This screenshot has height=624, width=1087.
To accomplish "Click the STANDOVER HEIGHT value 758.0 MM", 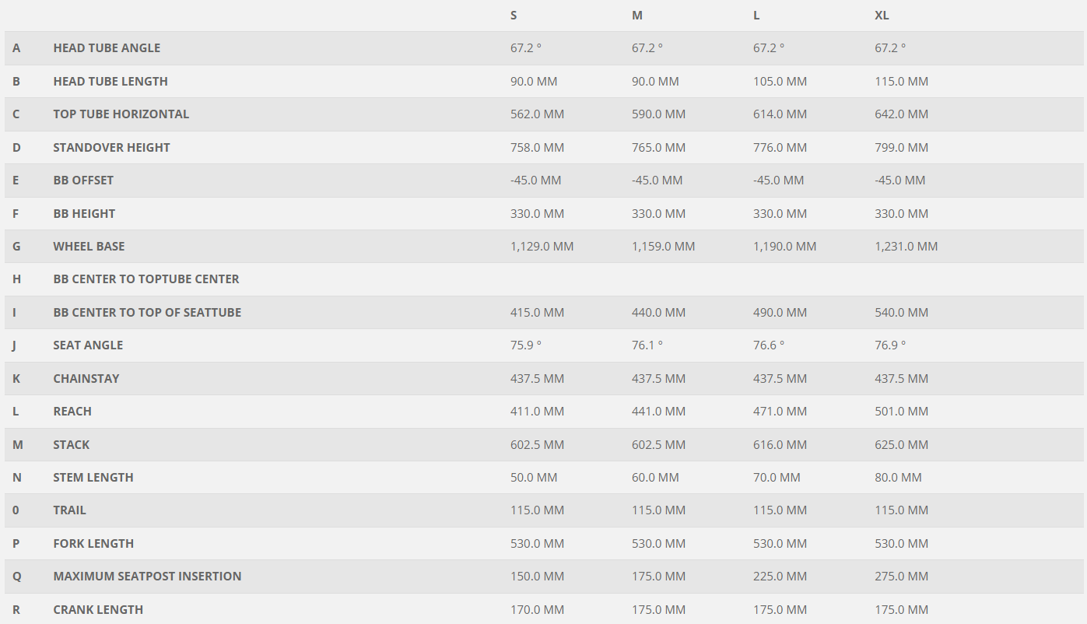I will [x=537, y=148].
